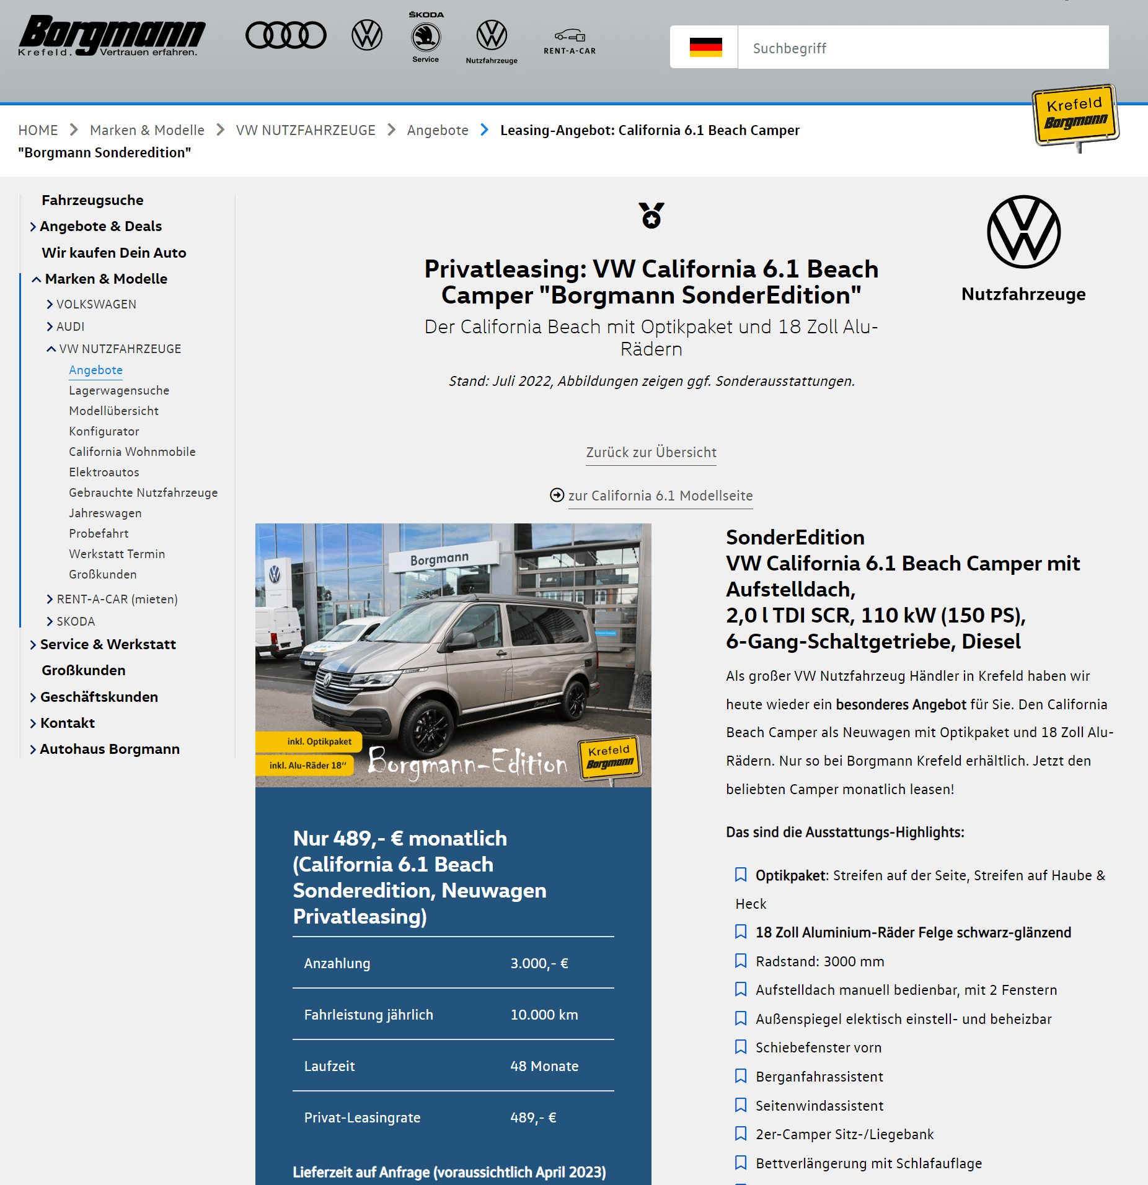Expand Service & Werkstatt section
This screenshot has height=1185, width=1148.
point(103,644)
